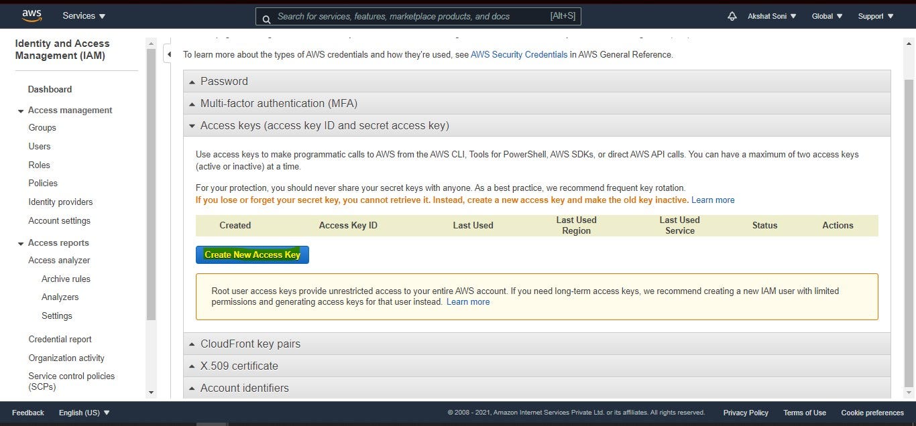Expand the Password section
Screen dimensions: 916x426
click(537, 81)
